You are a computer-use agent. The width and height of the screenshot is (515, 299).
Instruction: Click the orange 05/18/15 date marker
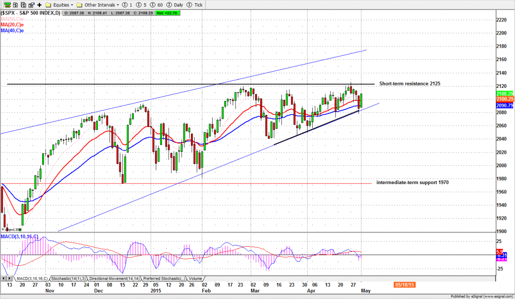click(x=404, y=284)
